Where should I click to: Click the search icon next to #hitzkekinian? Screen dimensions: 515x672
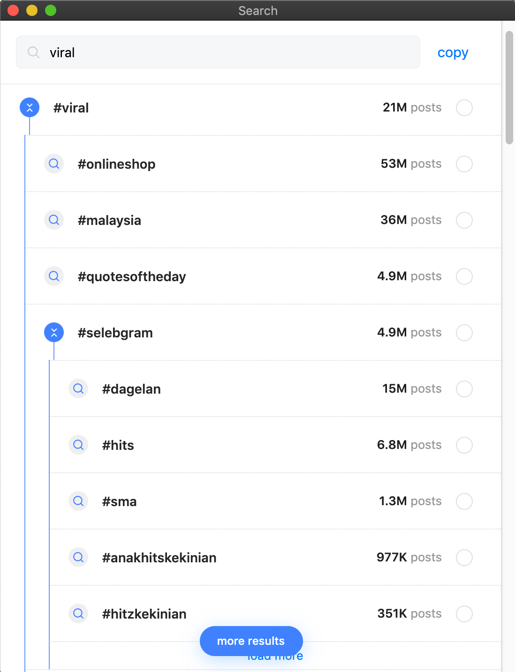click(78, 613)
